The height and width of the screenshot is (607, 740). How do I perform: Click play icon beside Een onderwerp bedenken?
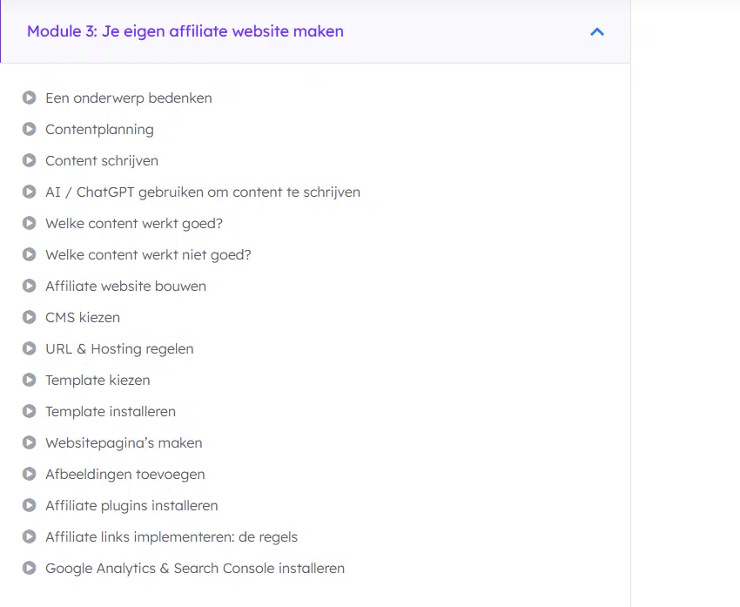[x=30, y=98]
